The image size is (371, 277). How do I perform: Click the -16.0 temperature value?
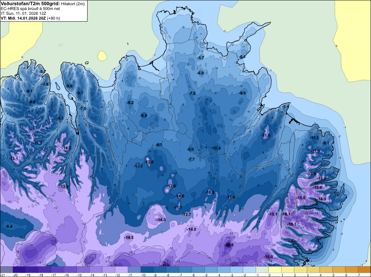click(x=268, y=257)
